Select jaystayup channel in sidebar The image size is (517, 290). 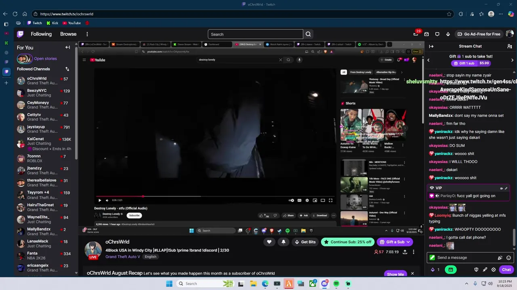click(45, 129)
